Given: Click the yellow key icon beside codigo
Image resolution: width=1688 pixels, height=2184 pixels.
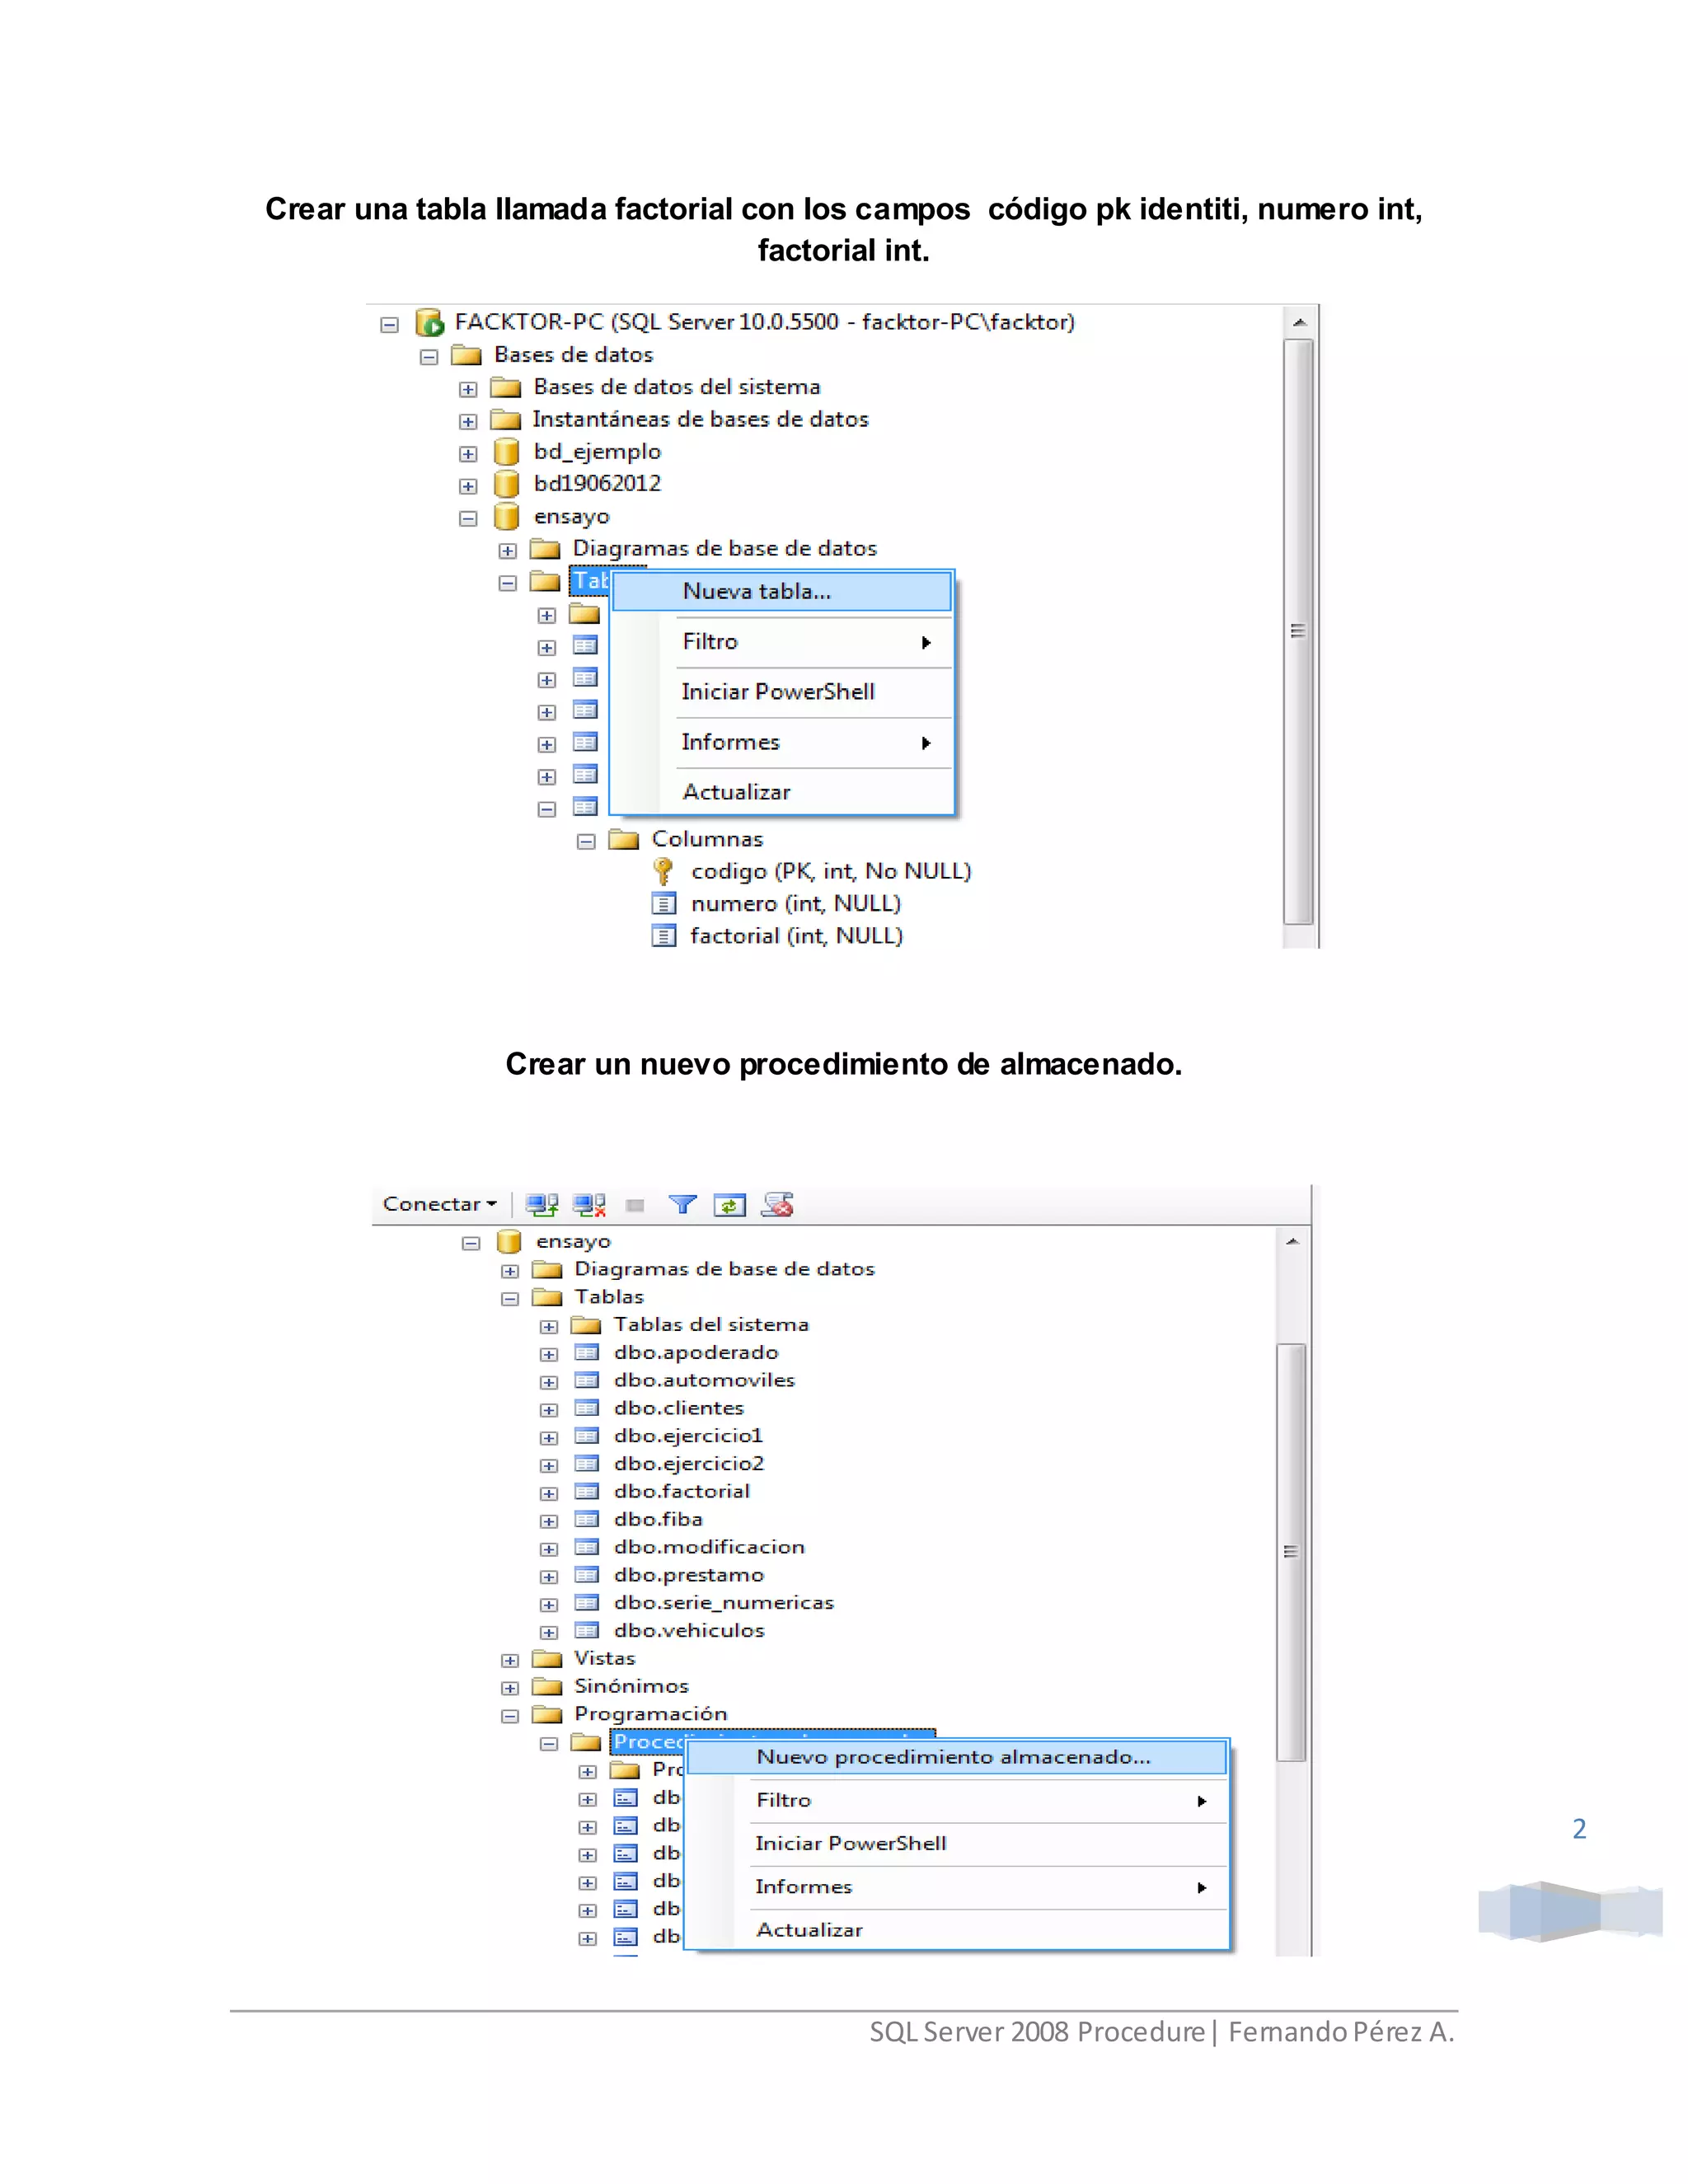Looking at the screenshot, I should tap(662, 871).
